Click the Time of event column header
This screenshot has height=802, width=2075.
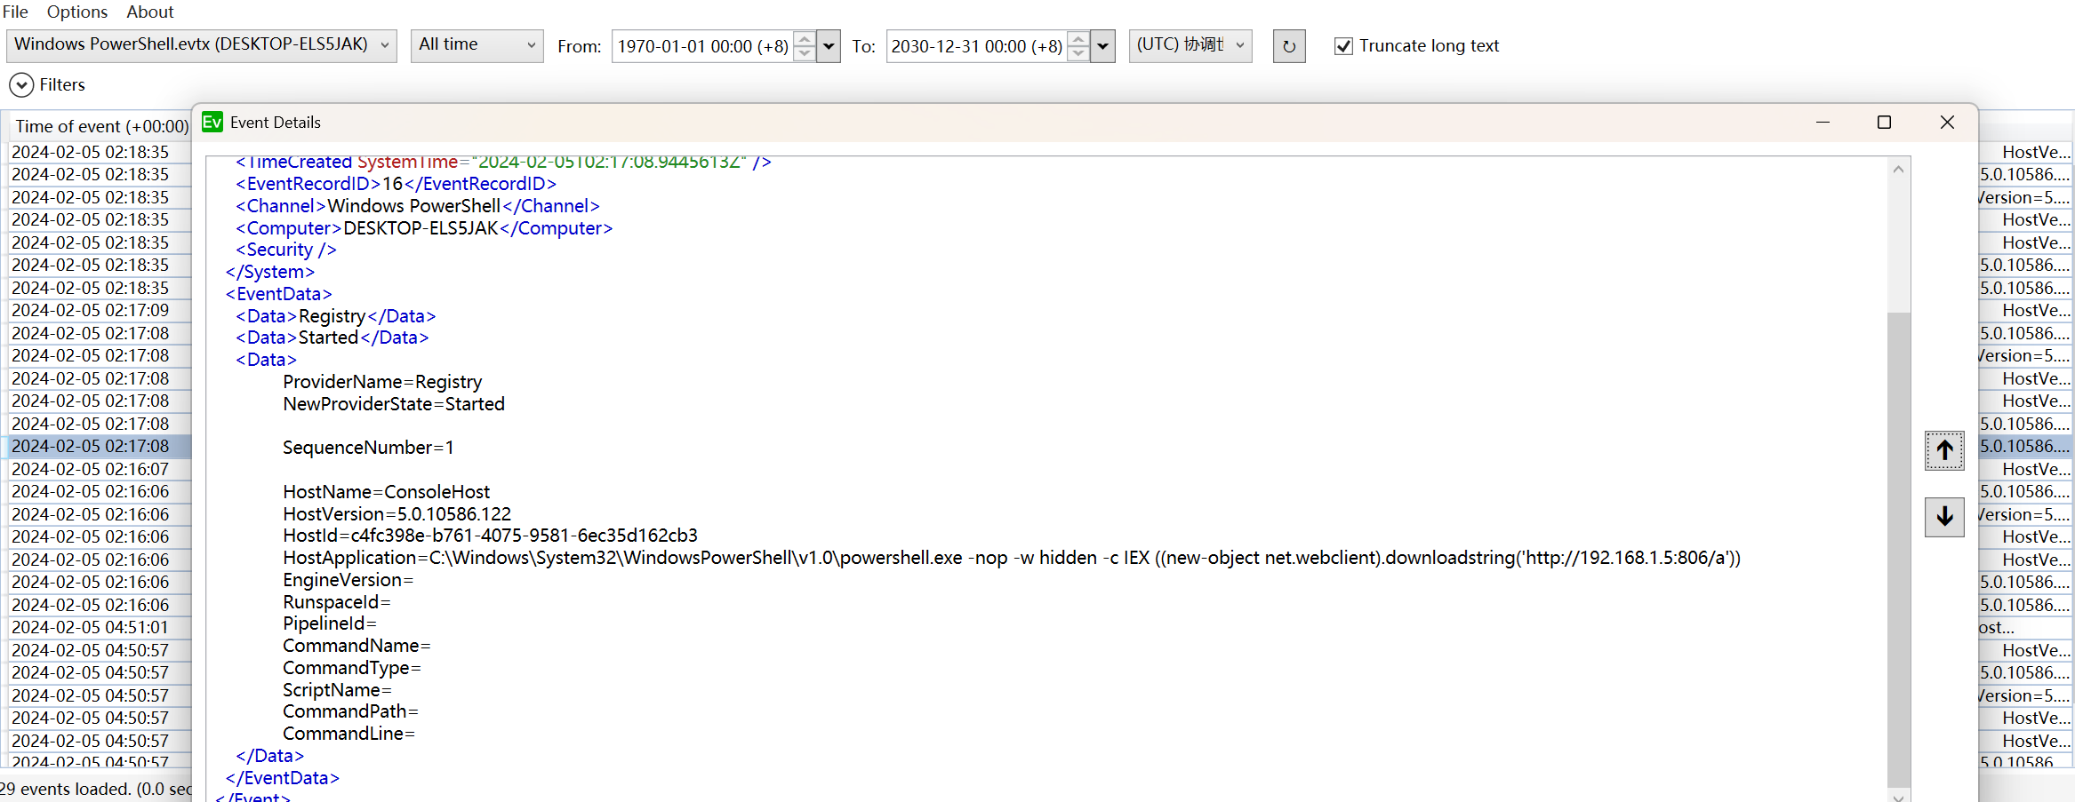(x=101, y=126)
